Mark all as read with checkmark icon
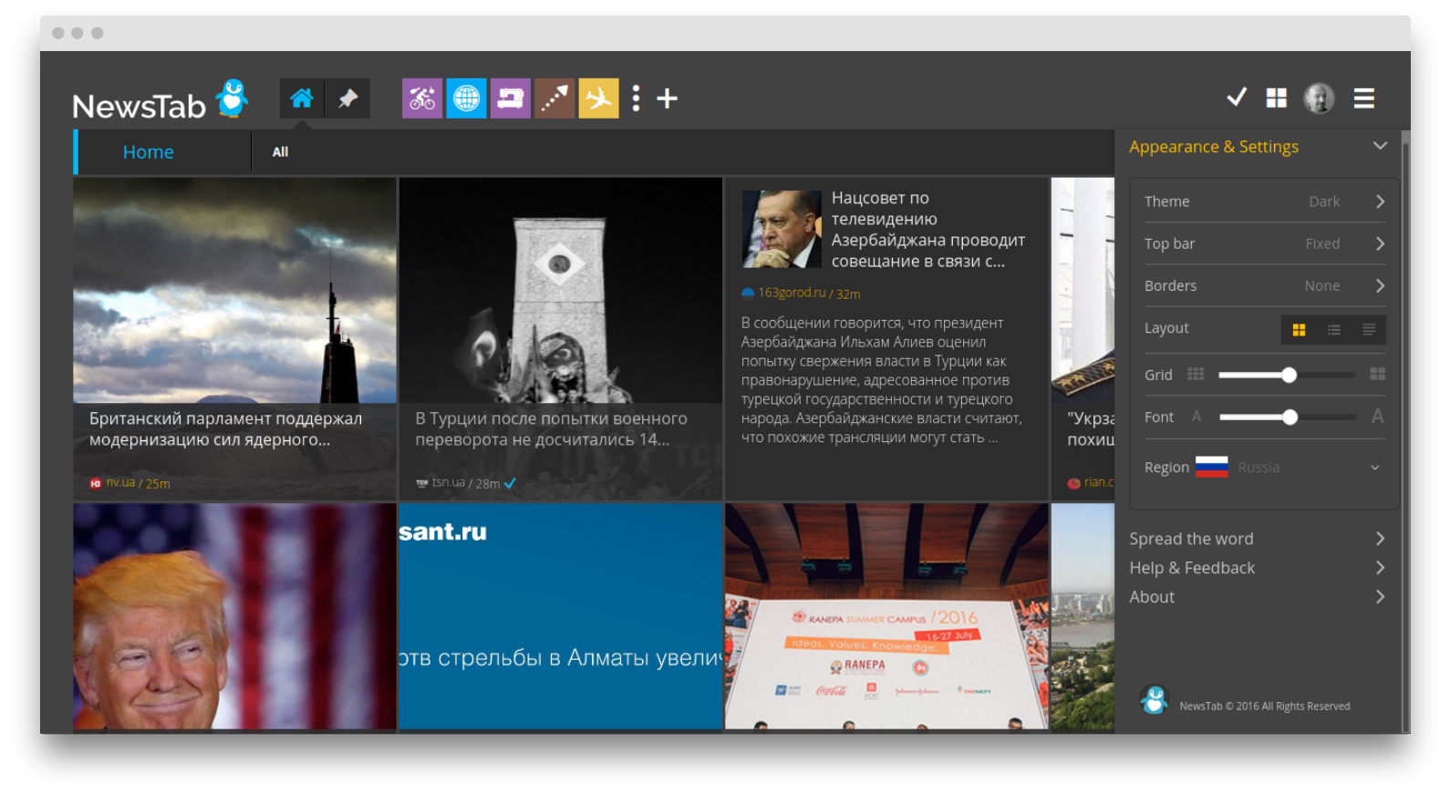Image resolution: width=1450 pixels, height=804 pixels. click(x=1237, y=97)
